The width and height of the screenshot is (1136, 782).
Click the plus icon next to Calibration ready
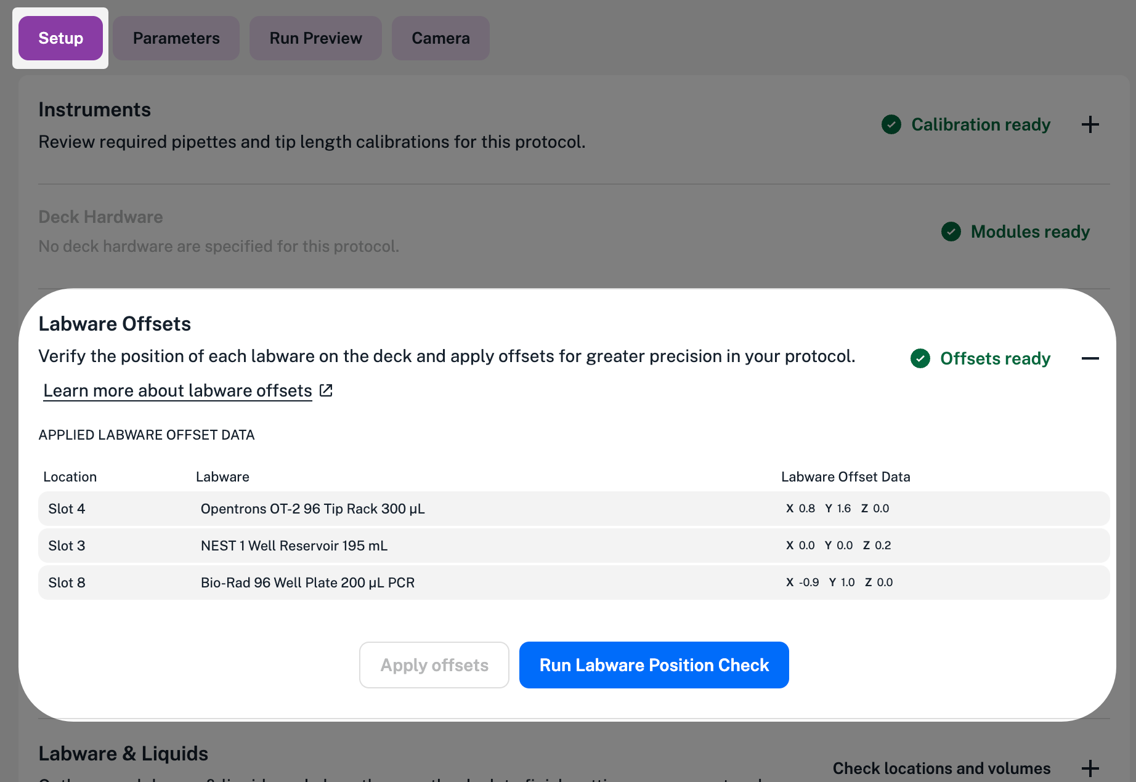1090,124
